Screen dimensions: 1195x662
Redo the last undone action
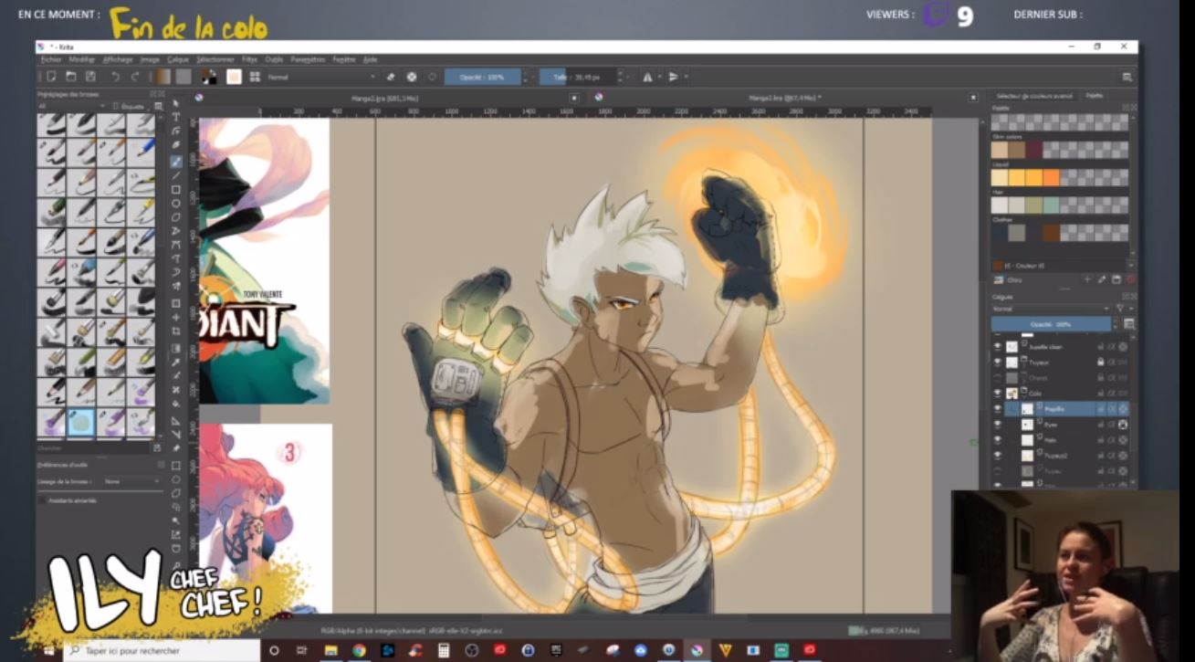pyautogui.click(x=135, y=77)
